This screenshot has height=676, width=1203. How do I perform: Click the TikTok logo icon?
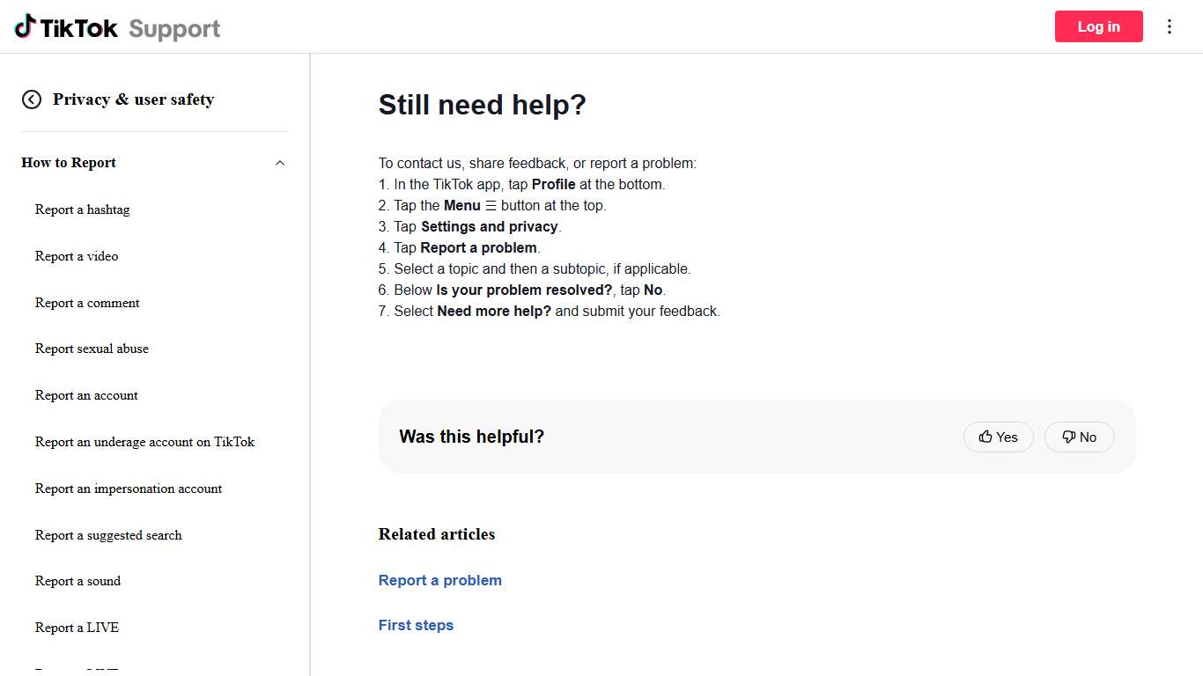25,26
